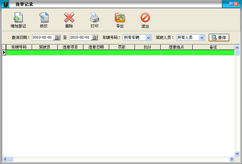This screenshot has height=164, width=242.
Task: Expand the 车牌号码 所有车辆 dropdown
Action: point(148,37)
